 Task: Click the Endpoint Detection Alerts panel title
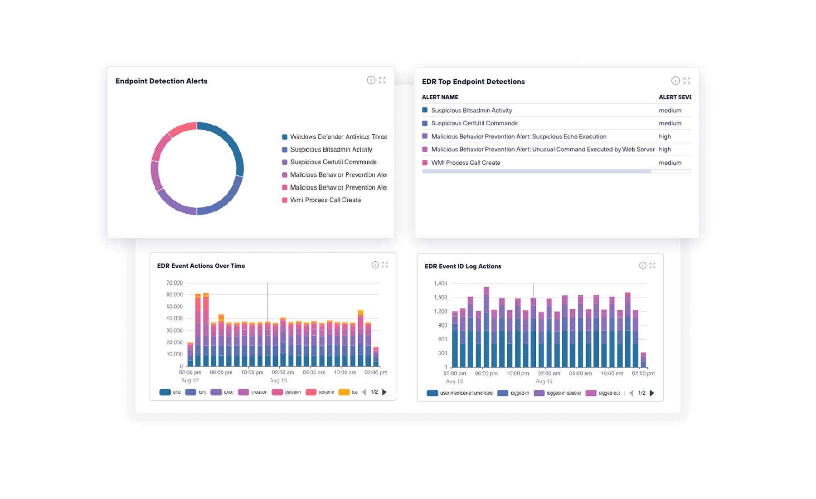click(161, 81)
